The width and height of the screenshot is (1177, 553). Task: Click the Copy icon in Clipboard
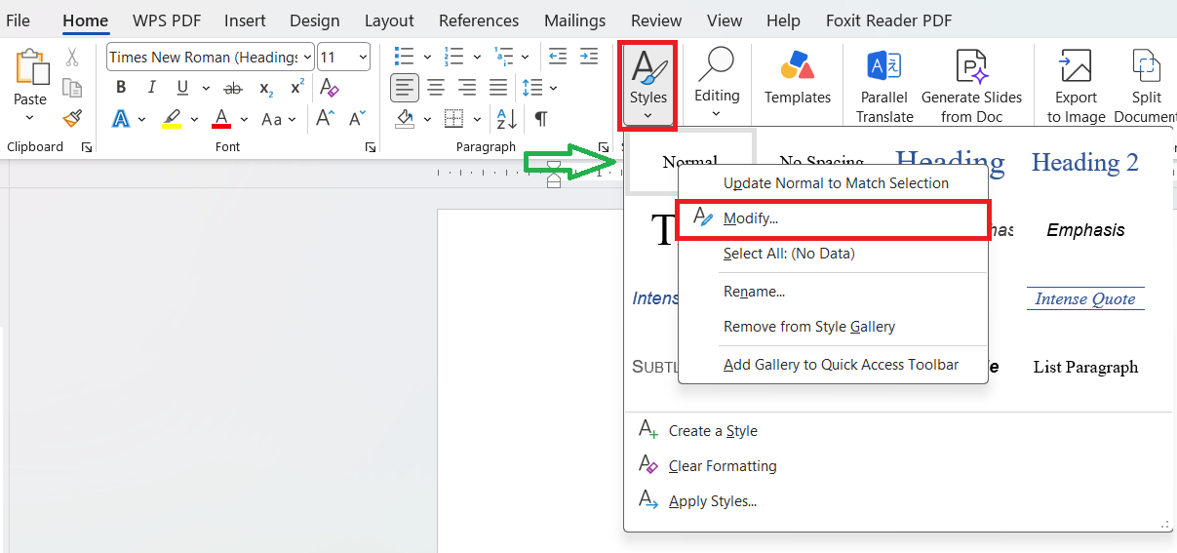pos(72,88)
